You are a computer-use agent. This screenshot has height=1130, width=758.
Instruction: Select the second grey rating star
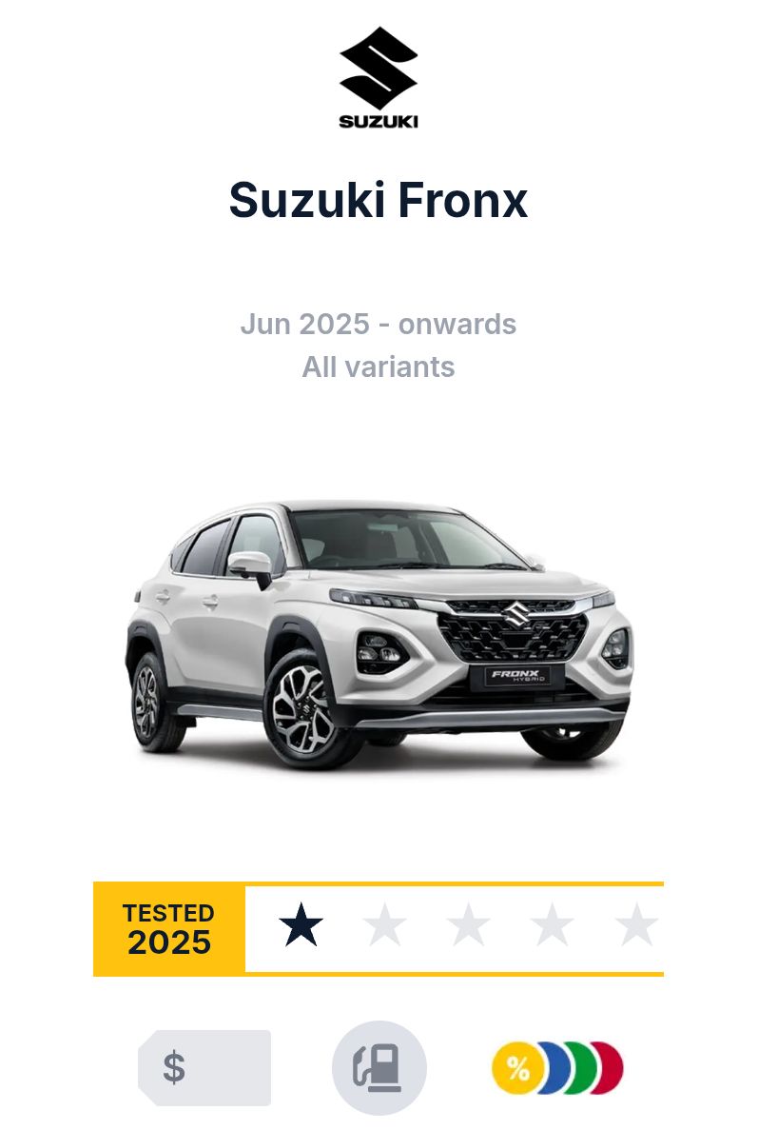(x=385, y=924)
